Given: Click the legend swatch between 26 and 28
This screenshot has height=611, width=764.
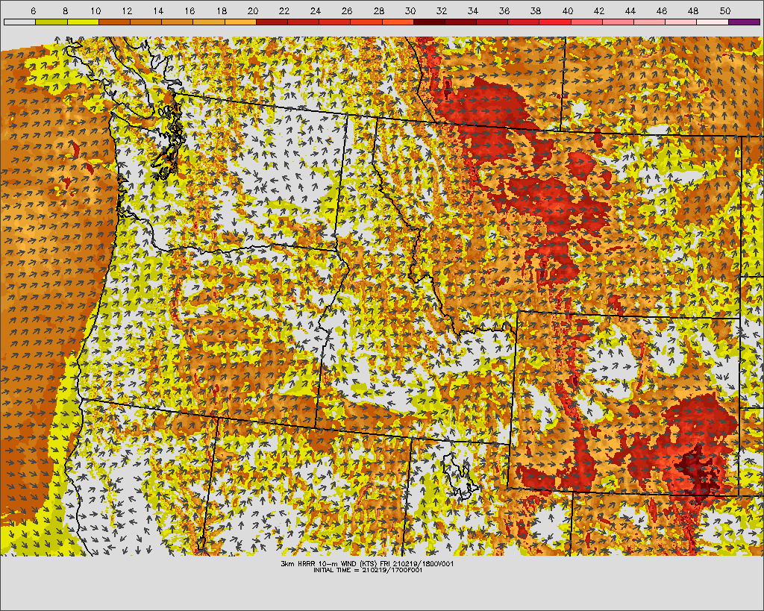Looking at the screenshot, I should pos(366,22).
